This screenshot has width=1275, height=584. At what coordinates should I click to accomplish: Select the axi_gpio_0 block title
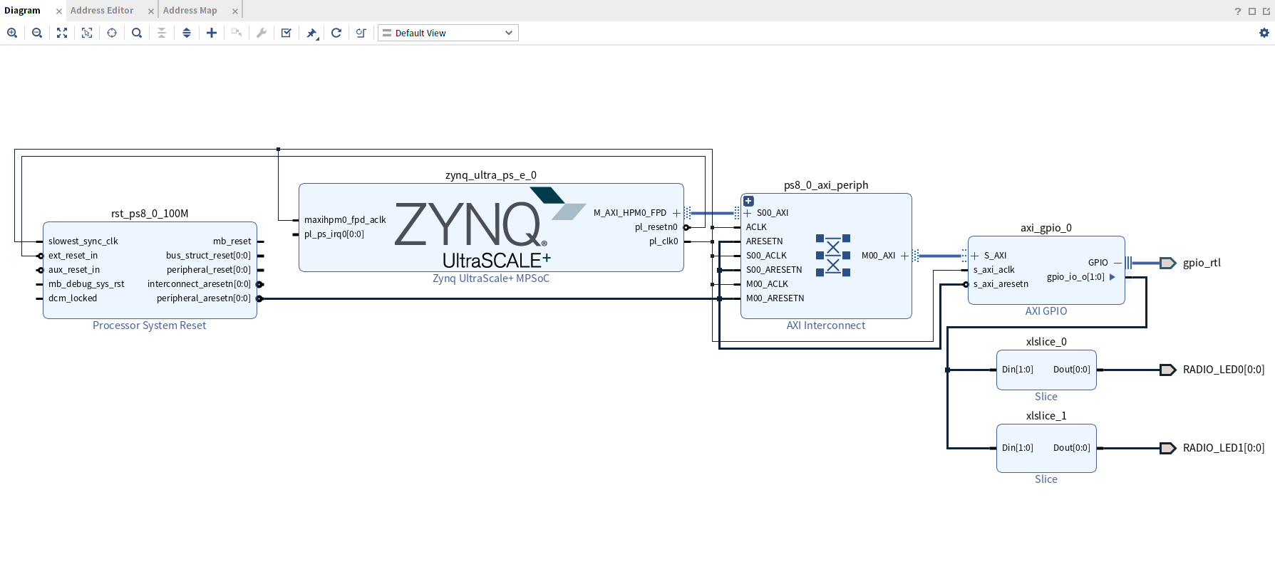click(x=1046, y=228)
